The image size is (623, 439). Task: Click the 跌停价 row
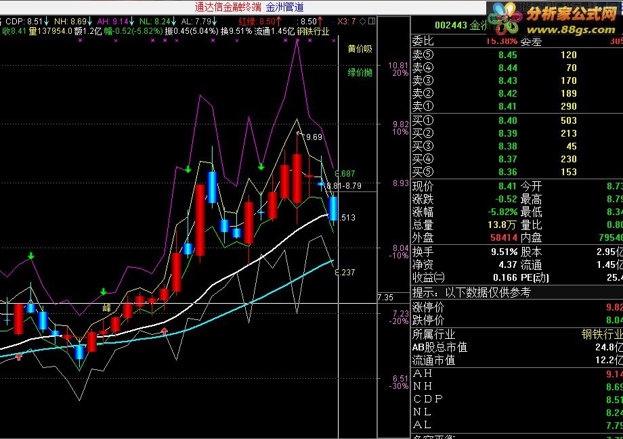click(x=517, y=320)
